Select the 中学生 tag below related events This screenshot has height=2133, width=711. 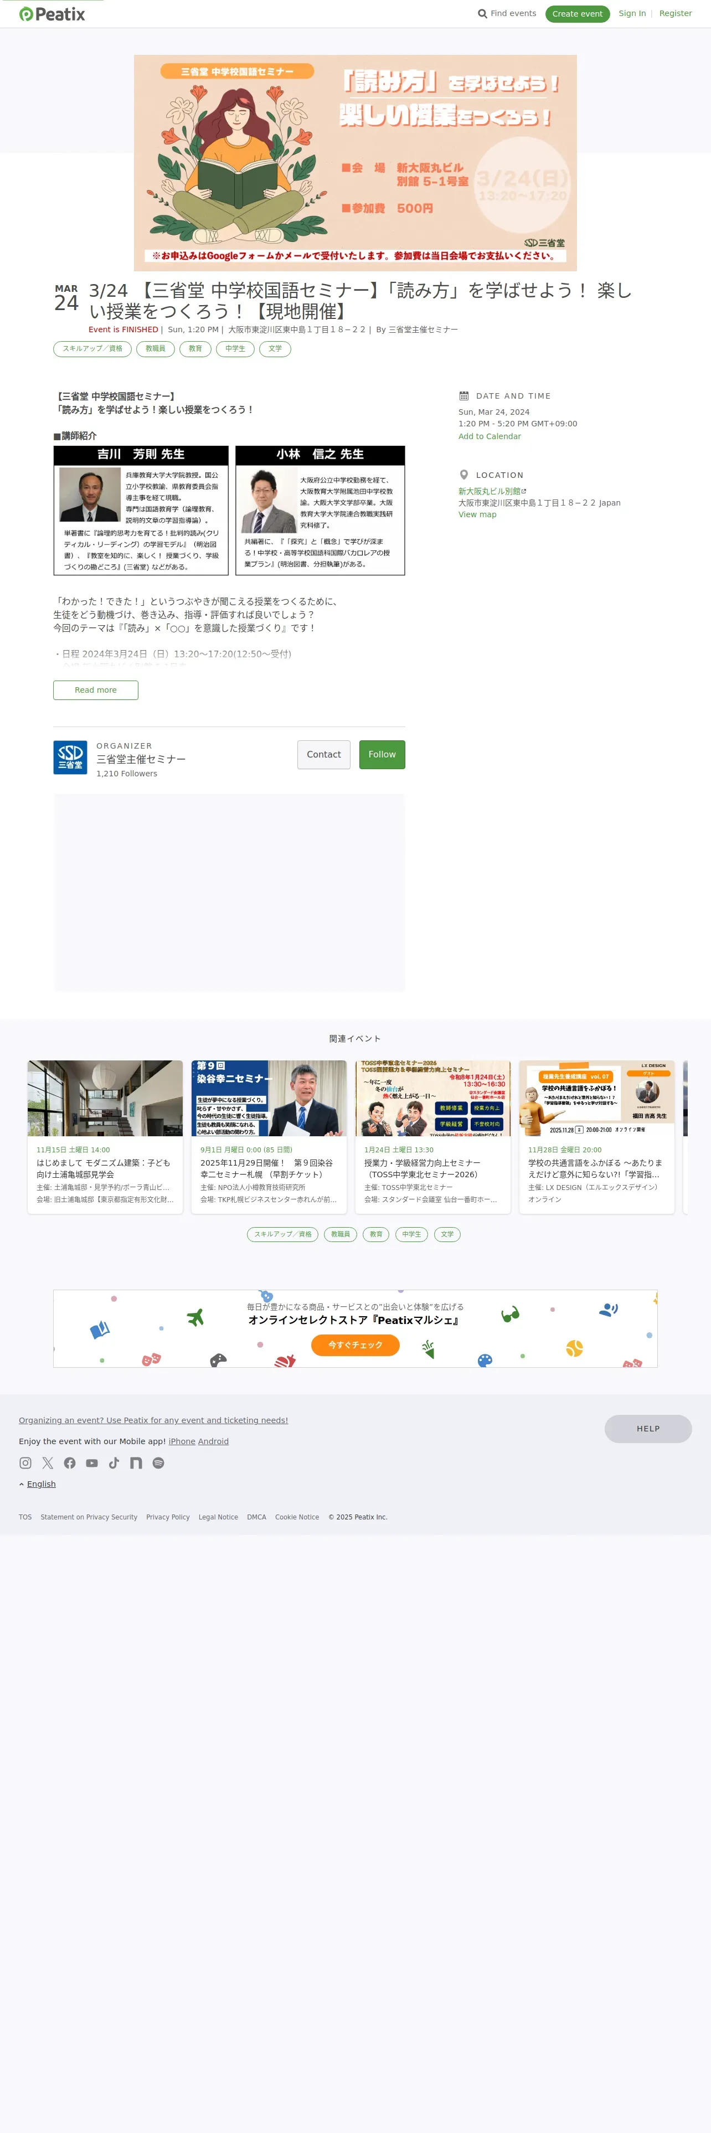(411, 1234)
